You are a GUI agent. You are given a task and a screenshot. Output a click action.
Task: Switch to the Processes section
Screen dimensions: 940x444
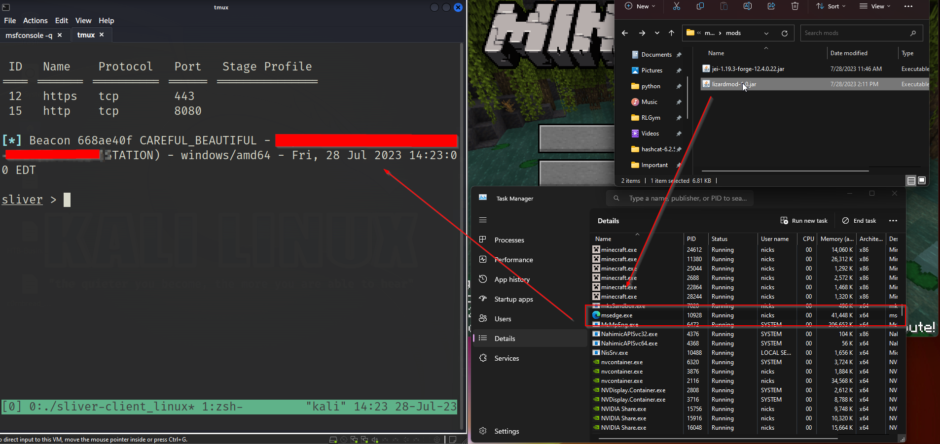point(508,240)
